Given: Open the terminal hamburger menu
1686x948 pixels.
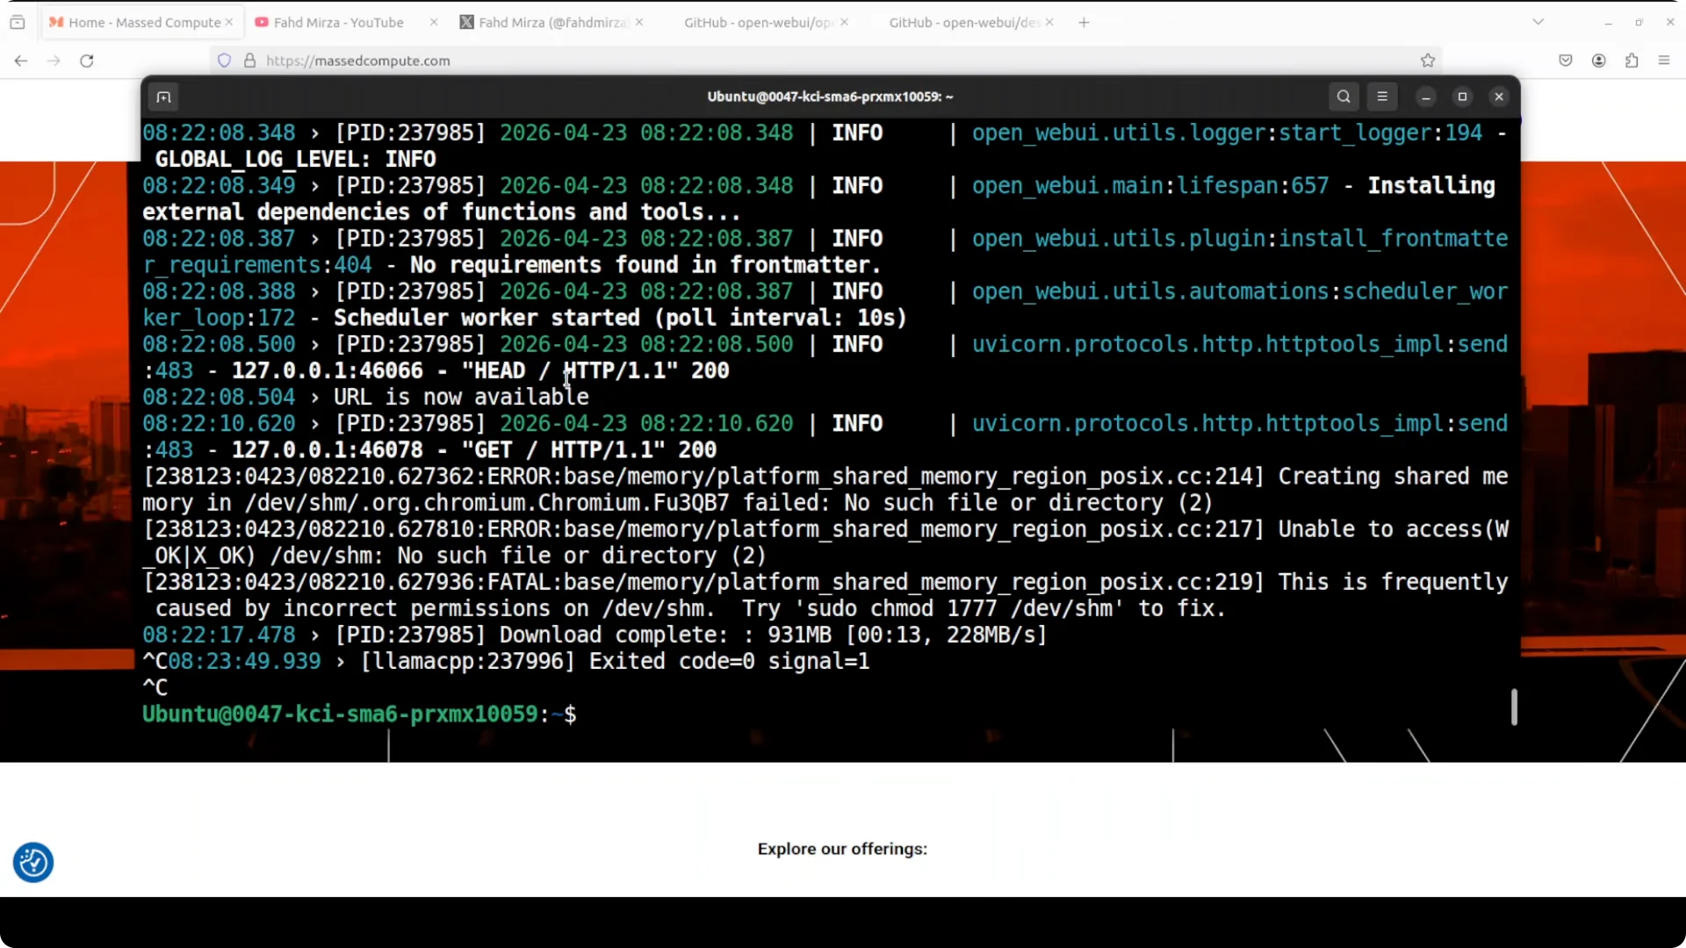Looking at the screenshot, I should (1382, 97).
